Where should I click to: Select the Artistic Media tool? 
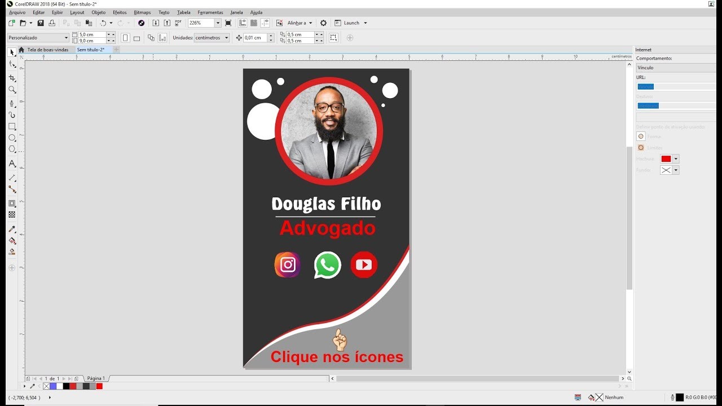click(12, 115)
